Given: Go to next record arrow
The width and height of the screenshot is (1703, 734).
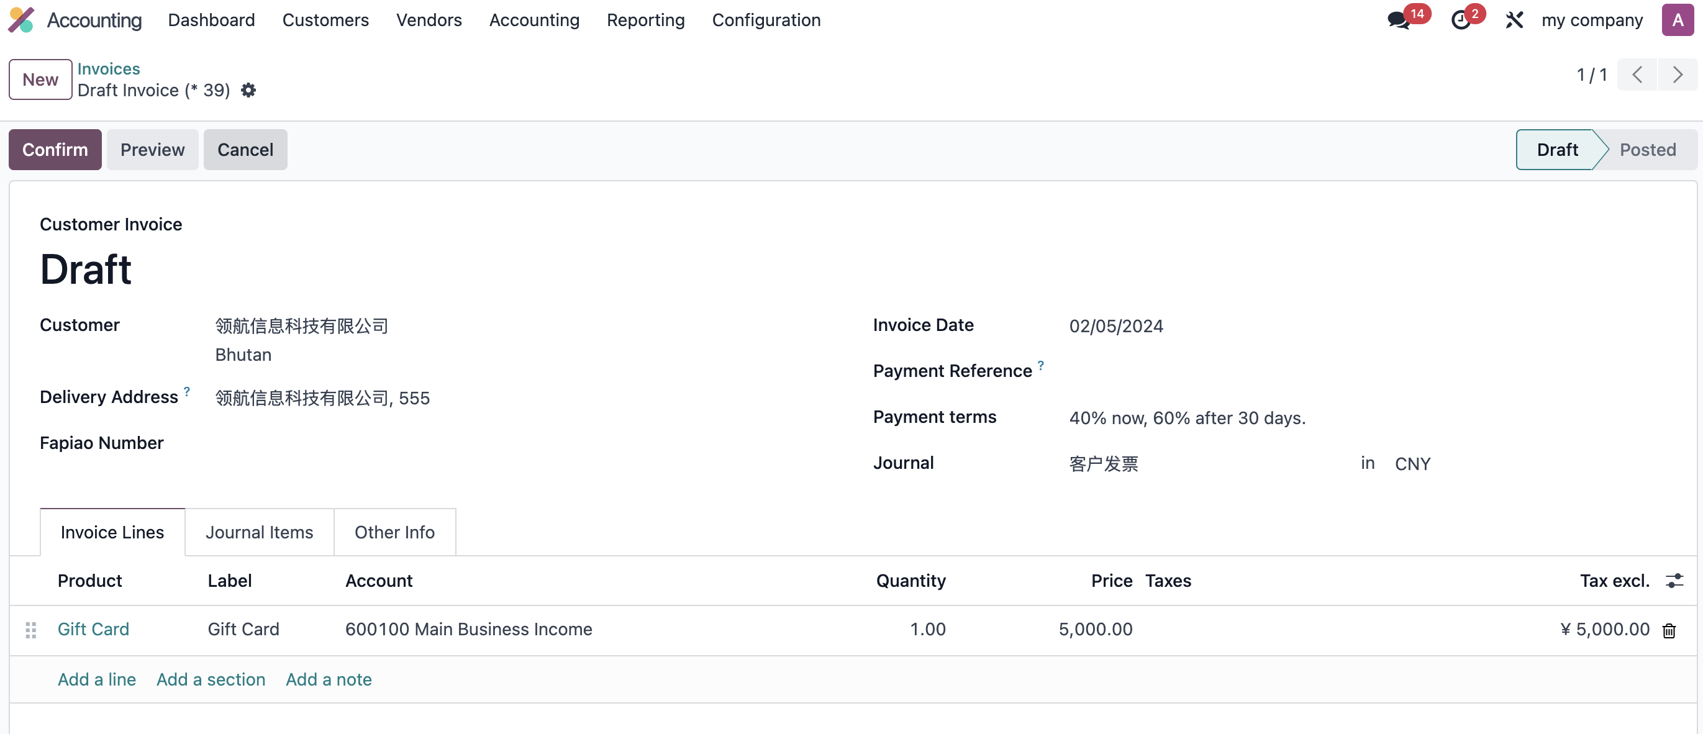Looking at the screenshot, I should click(x=1677, y=75).
